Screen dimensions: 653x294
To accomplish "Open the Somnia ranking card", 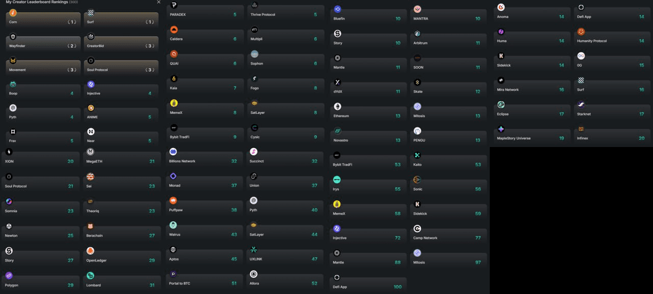I will (41, 207).
